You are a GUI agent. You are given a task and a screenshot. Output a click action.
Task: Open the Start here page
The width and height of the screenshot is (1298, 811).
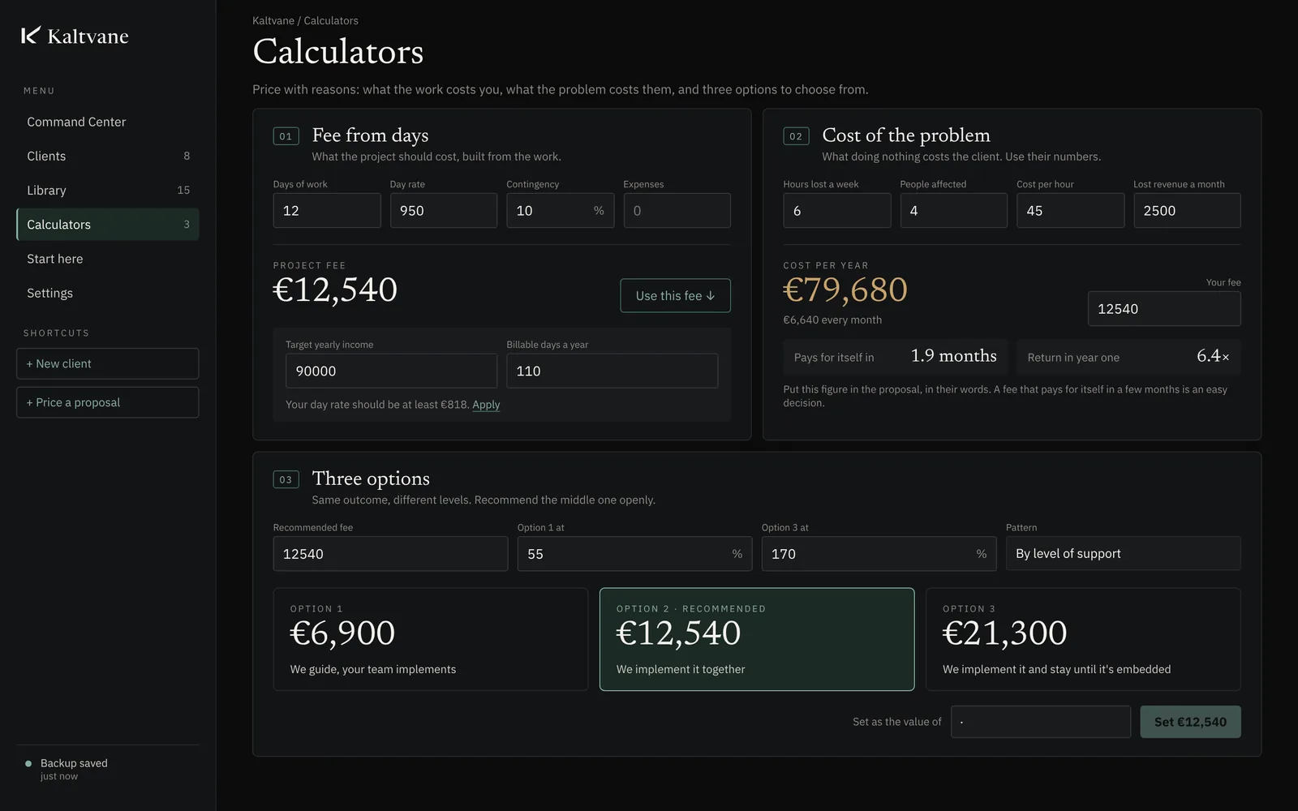point(107,259)
